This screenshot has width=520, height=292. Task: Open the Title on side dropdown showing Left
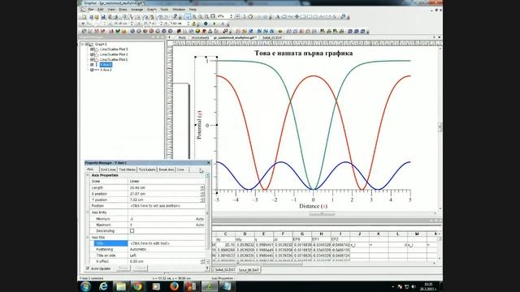tap(167, 255)
